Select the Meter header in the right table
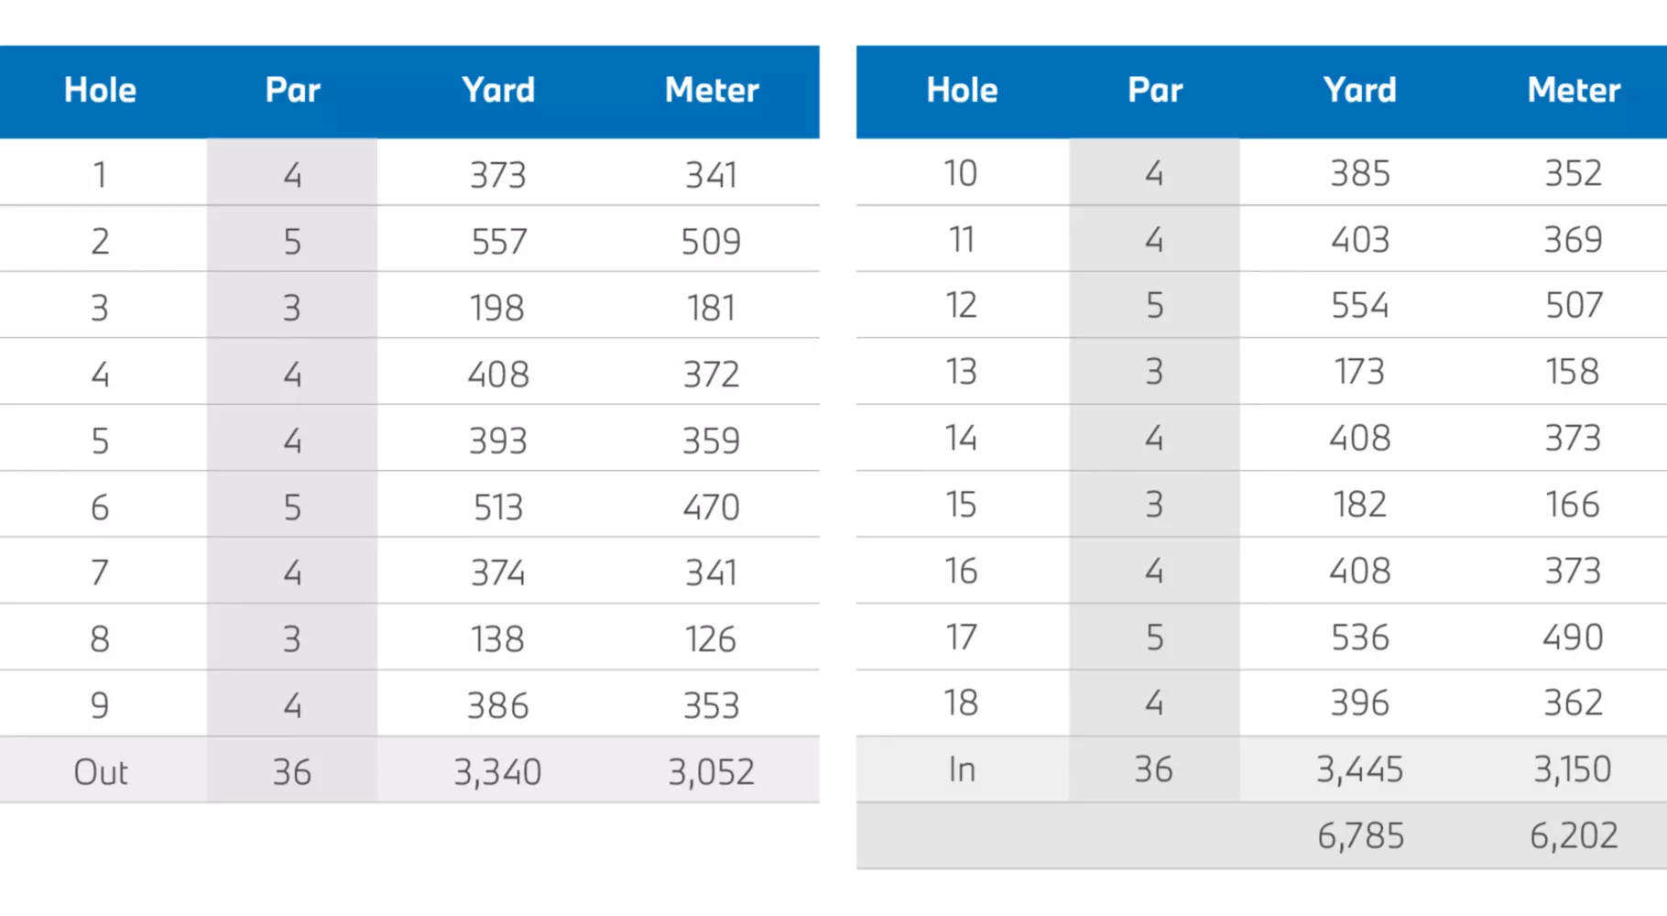The height and width of the screenshot is (916, 1667). (x=1573, y=90)
